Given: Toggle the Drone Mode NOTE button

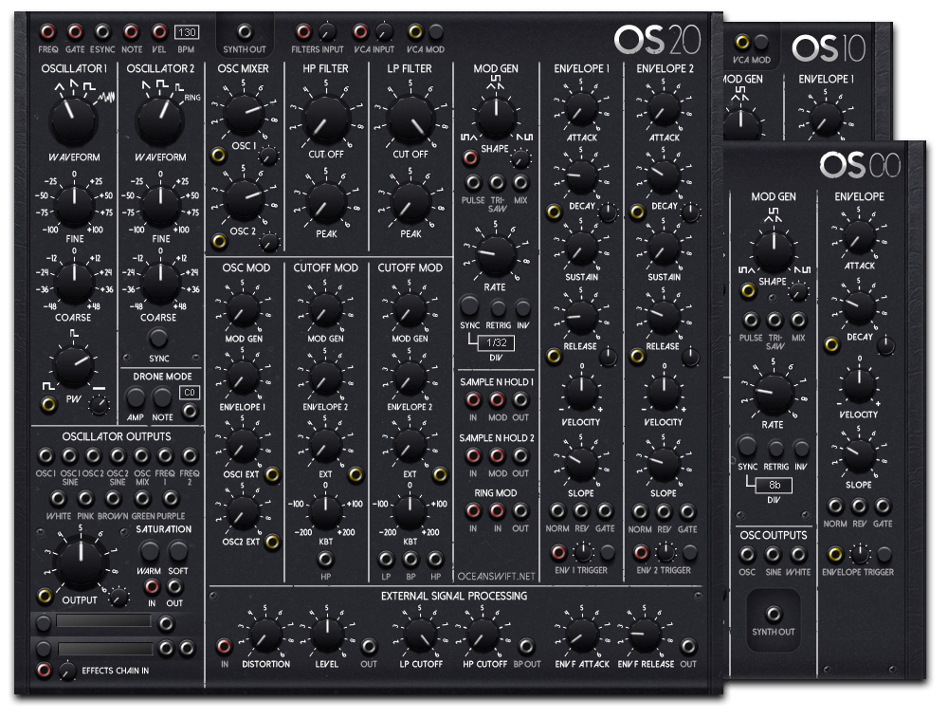Looking at the screenshot, I should click(162, 397).
